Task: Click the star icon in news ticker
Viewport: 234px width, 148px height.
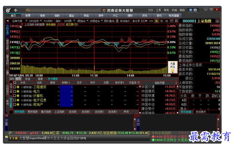Action: pos(16,138)
